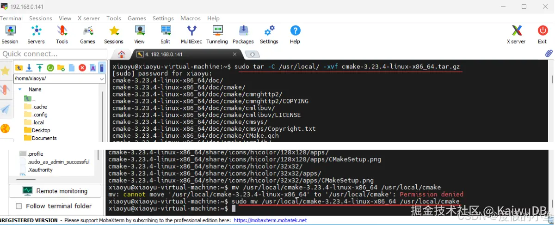The width and height of the screenshot is (555, 225).
Task: Open a new tab with plus button
Action: coord(252,54)
